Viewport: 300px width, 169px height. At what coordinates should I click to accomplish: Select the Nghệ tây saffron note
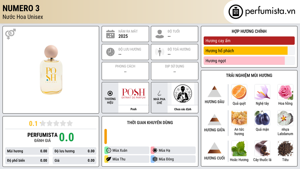pos(262,92)
